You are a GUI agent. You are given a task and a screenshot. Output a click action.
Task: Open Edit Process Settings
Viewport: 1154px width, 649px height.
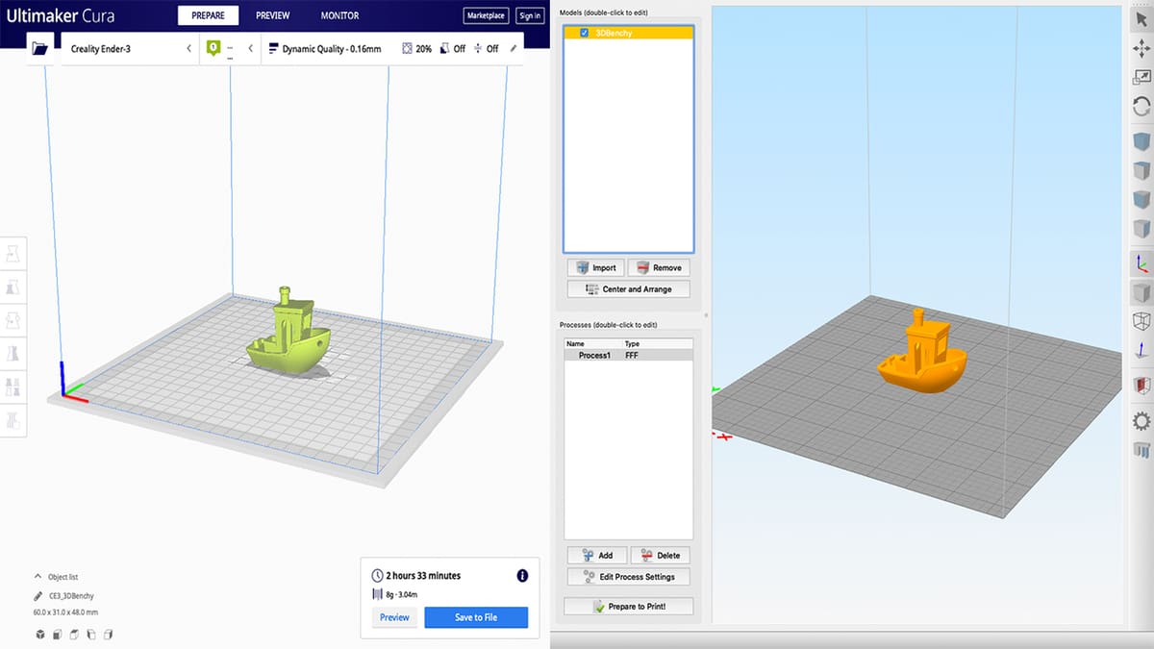628,577
